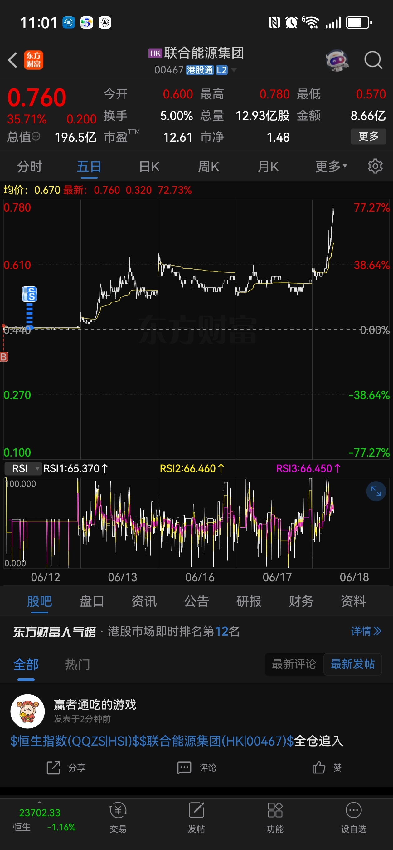Tap the 港股通 badge
393x850 pixels.
tap(200, 70)
